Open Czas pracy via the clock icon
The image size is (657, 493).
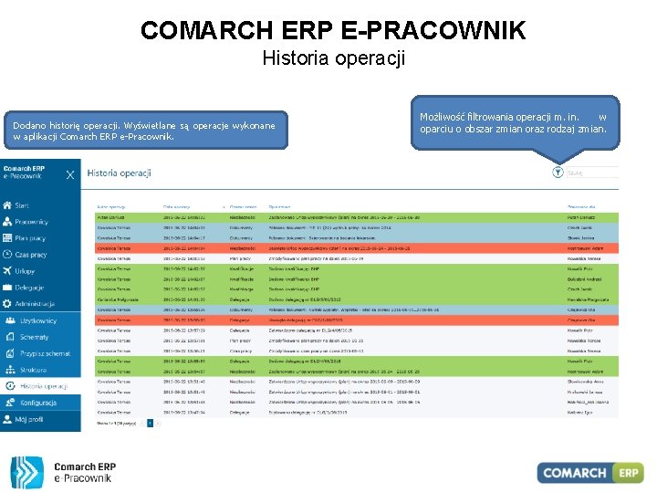pyautogui.click(x=7, y=255)
